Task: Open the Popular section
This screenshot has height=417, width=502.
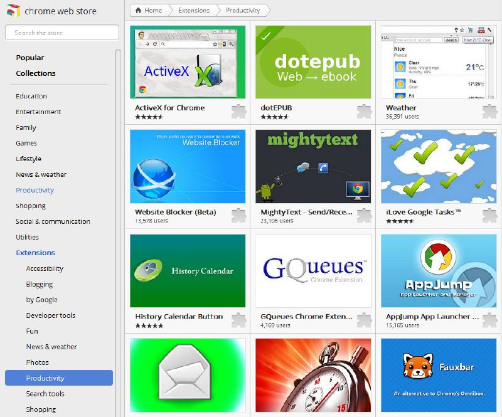Action: (x=30, y=58)
